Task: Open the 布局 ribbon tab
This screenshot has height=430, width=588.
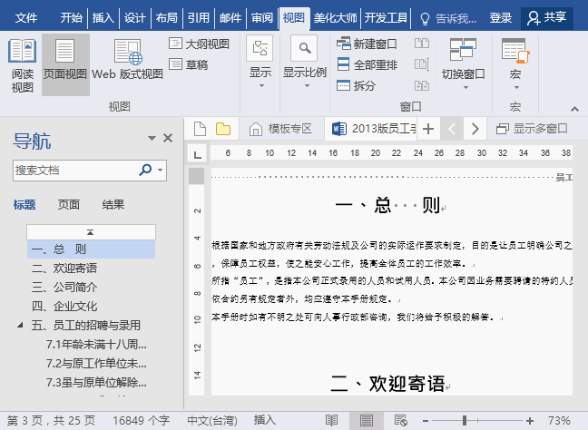Action: [x=166, y=17]
